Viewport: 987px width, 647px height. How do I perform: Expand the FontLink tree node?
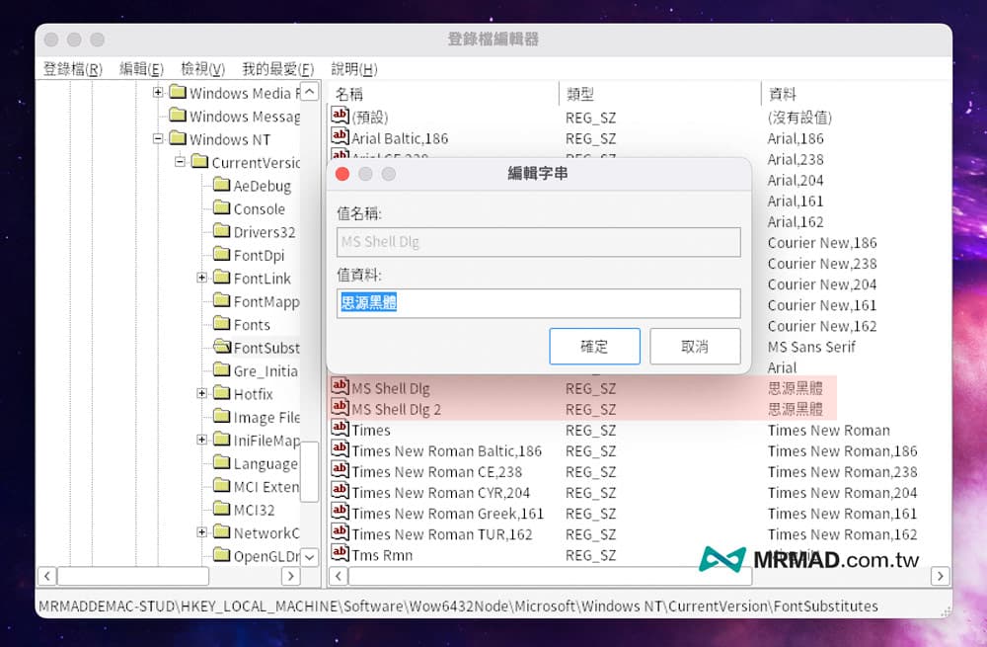pyautogui.click(x=202, y=279)
